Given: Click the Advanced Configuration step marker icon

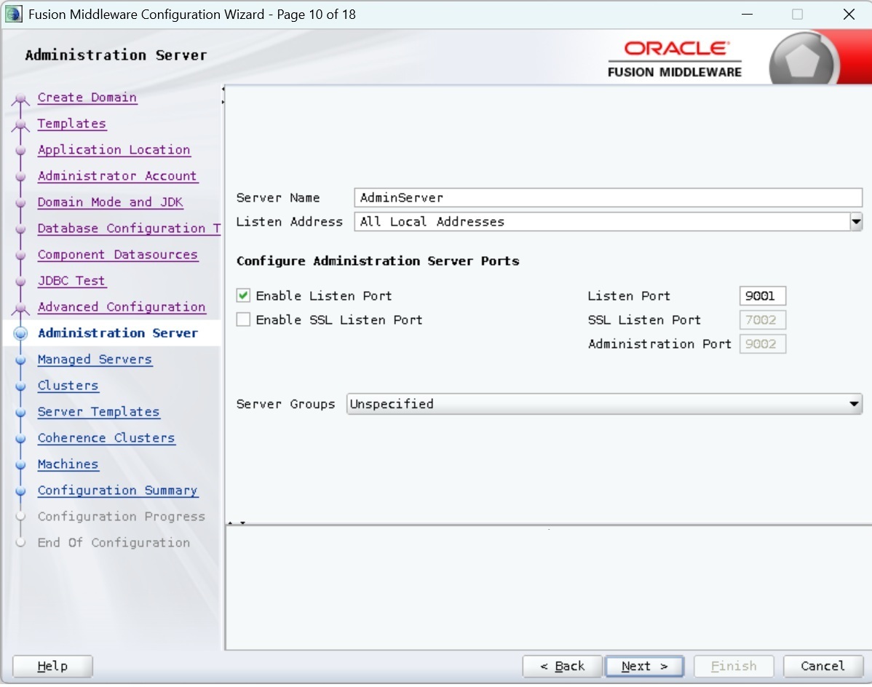Looking at the screenshot, I should pyautogui.click(x=20, y=309).
